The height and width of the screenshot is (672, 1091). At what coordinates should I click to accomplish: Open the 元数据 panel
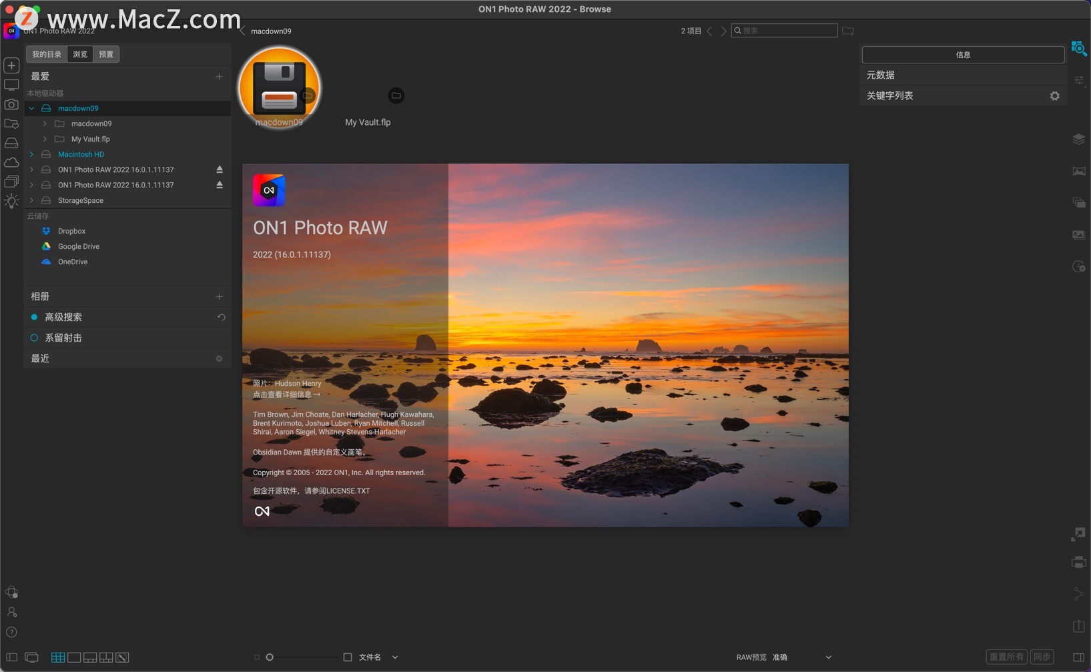[962, 75]
